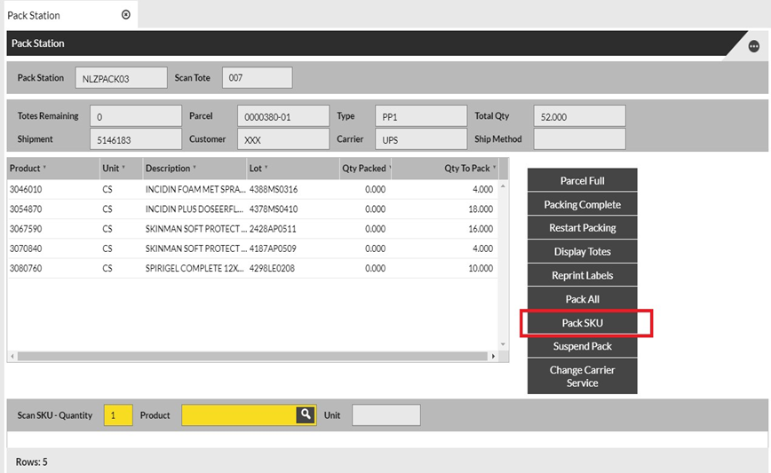
Task: Close the Pack Station tab
Action: coord(125,15)
